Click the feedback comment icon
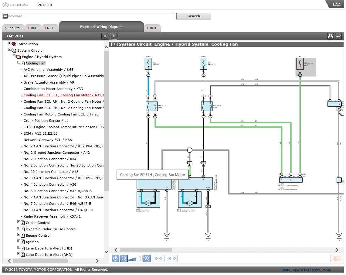Viewport: 346px width, 275px height. pos(336,258)
